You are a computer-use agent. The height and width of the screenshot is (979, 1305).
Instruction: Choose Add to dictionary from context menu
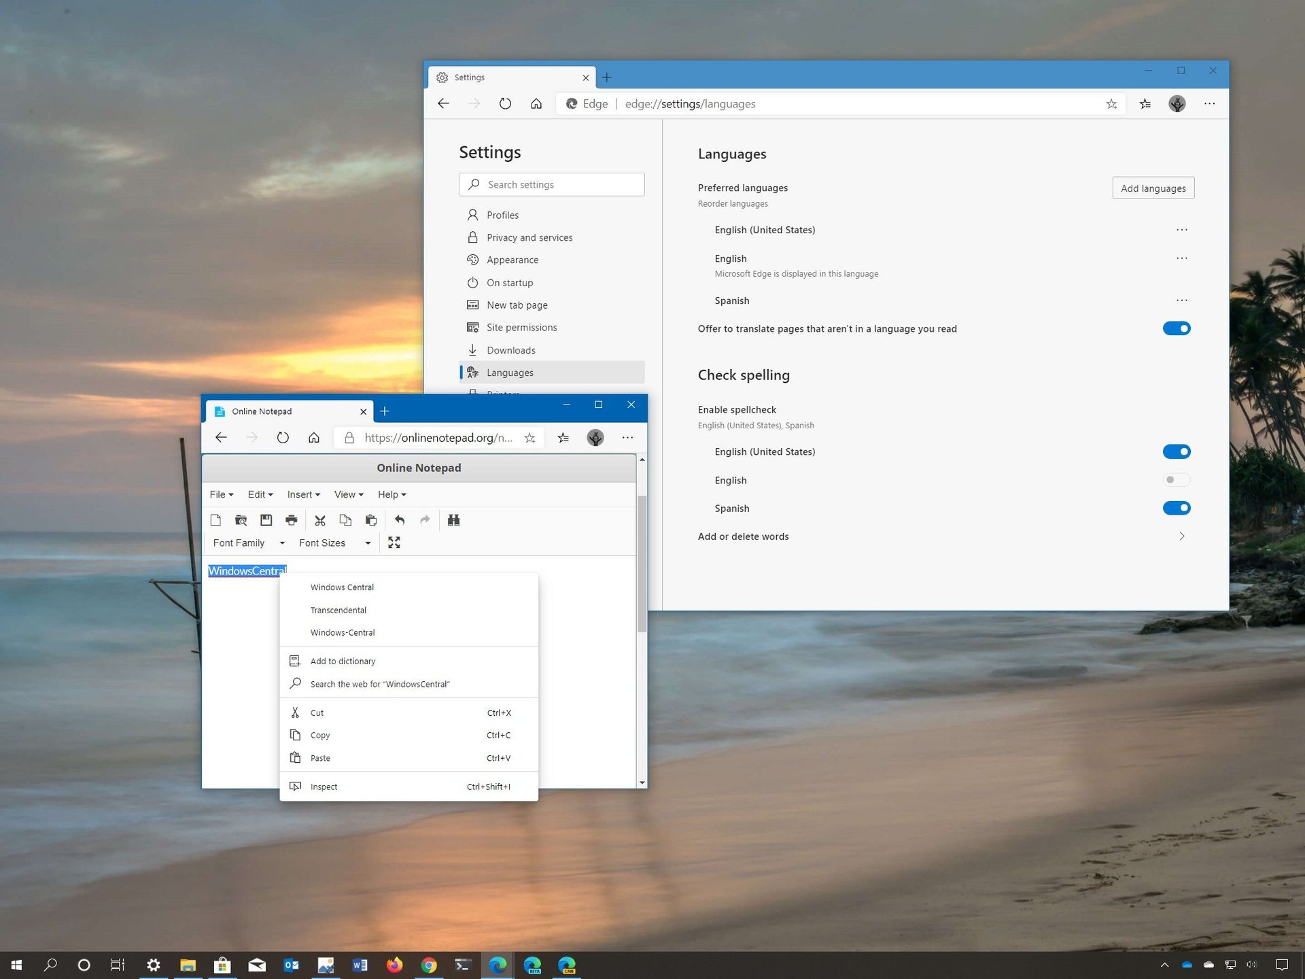(x=343, y=660)
